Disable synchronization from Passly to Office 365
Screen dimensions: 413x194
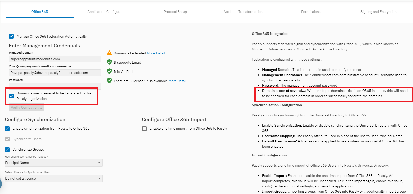point(7,129)
